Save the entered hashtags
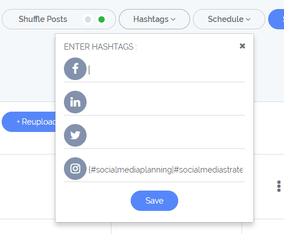The image size is (284, 234). [154, 201]
